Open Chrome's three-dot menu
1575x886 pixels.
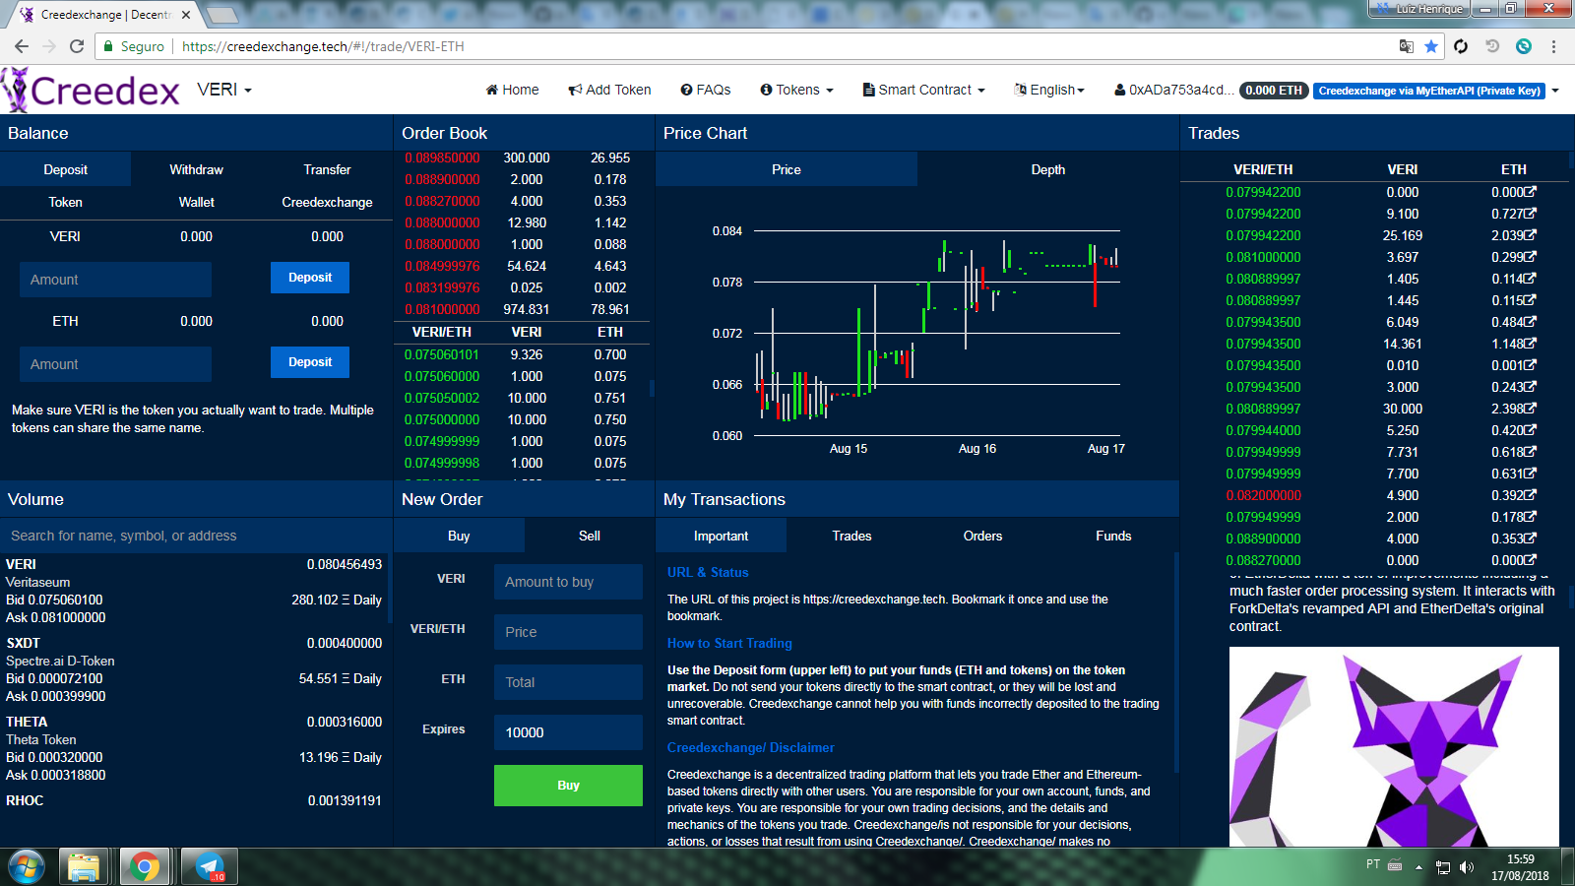[1553, 46]
